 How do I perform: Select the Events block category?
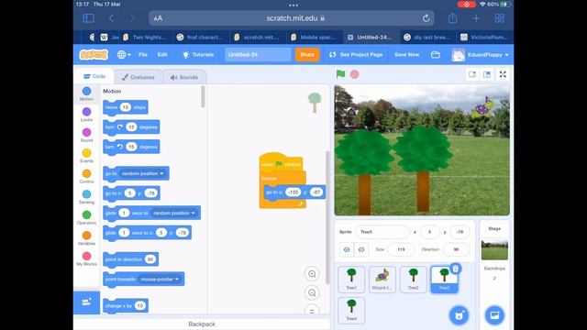coord(86,156)
